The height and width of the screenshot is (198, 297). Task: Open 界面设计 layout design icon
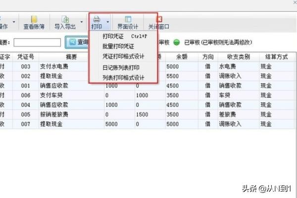click(x=128, y=19)
